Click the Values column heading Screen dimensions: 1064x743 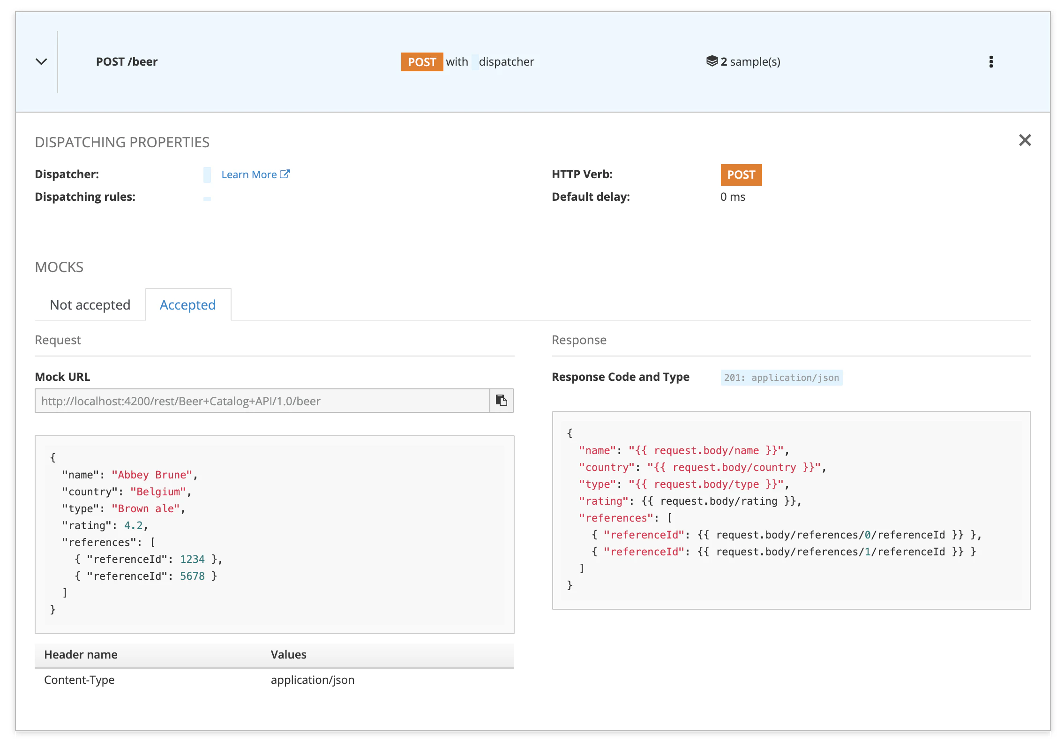tap(288, 654)
